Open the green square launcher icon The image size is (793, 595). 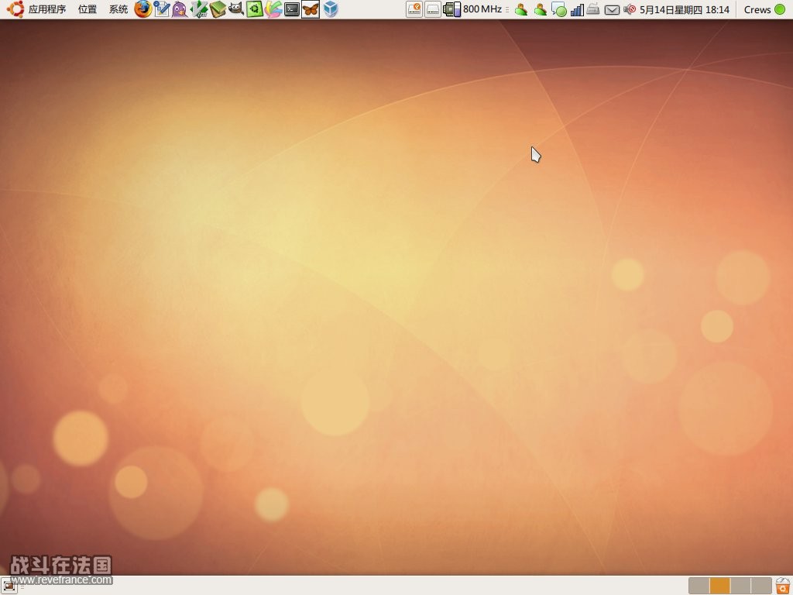coord(254,9)
